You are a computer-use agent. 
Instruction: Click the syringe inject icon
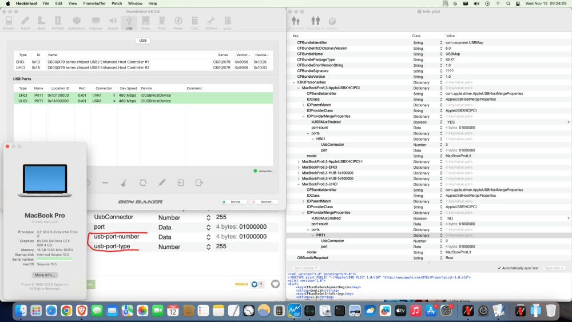[162, 182]
